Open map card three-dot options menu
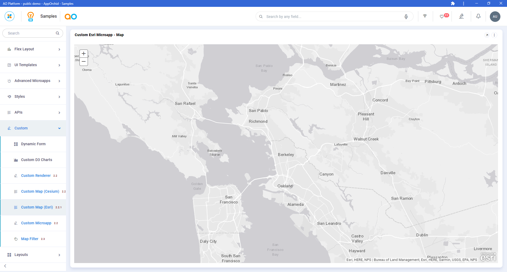The height and width of the screenshot is (272, 507). (x=494, y=35)
